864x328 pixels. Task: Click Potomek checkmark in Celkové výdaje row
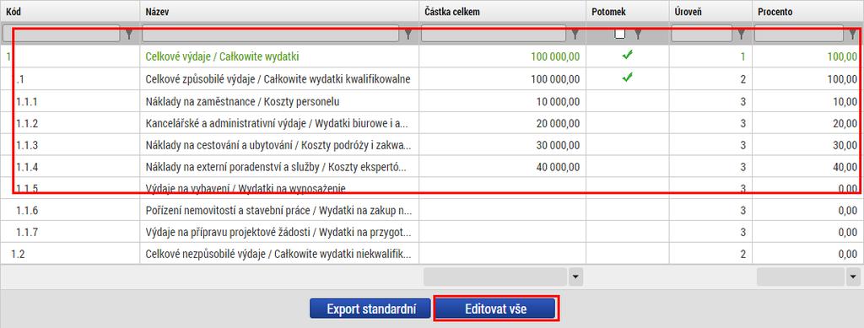pos(627,55)
